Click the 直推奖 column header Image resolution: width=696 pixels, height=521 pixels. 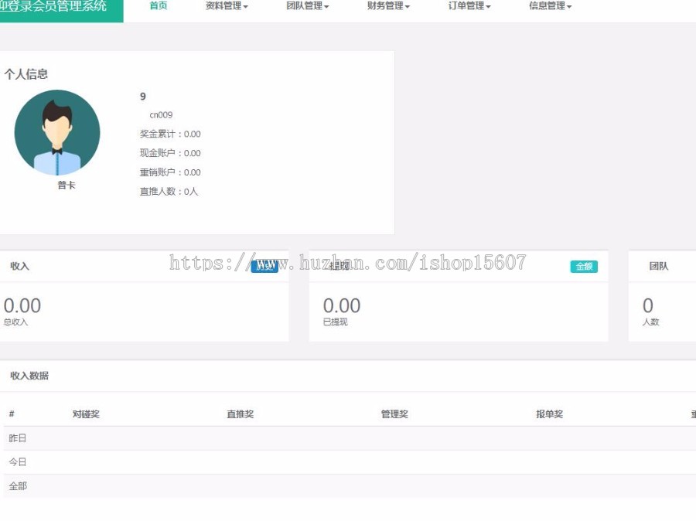(x=241, y=414)
